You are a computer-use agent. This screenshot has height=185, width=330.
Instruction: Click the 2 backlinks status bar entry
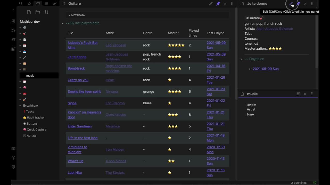pos(299,183)
